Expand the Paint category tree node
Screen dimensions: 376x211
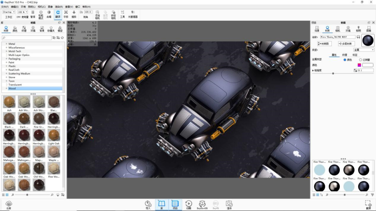(x=7, y=62)
